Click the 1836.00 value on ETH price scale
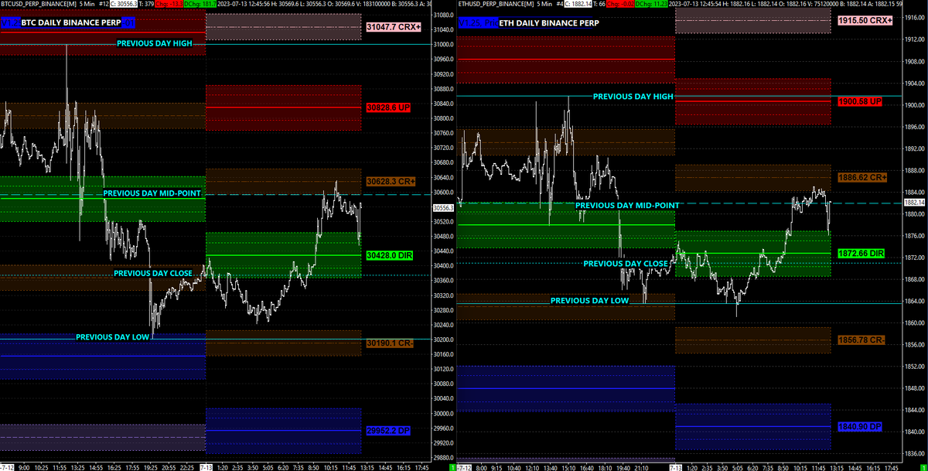This screenshot has width=928, height=471. pyautogui.click(x=913, y=452)
